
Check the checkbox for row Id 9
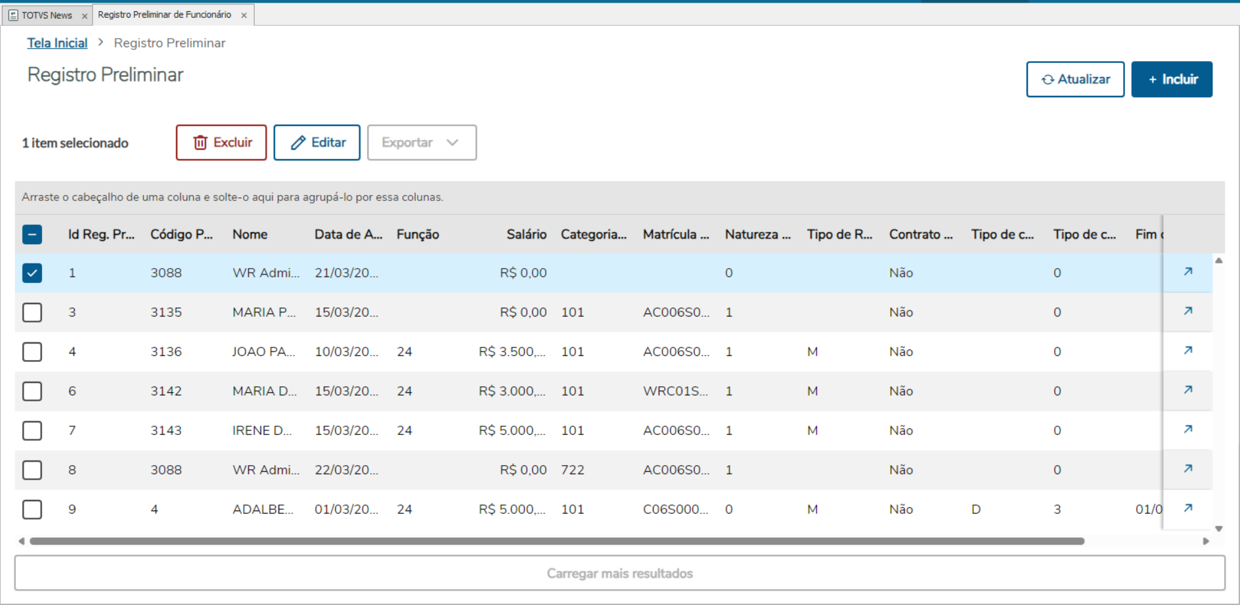(32, 509)
